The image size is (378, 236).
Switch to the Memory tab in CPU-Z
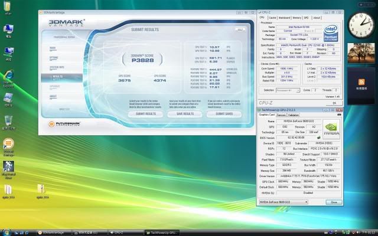[296, 18]
